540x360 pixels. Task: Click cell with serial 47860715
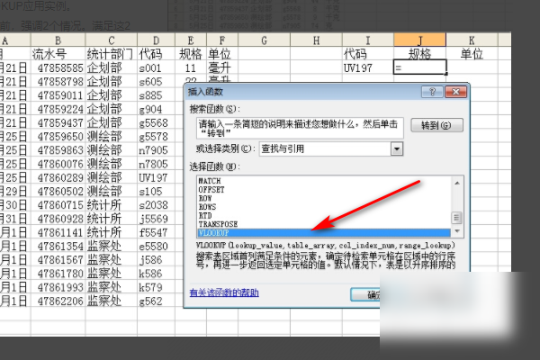pyautogui.click(x=58, y=205)
